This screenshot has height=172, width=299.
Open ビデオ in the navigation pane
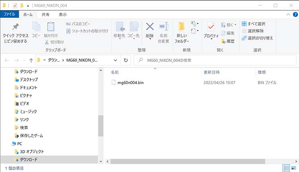click(x=25, y=104)
